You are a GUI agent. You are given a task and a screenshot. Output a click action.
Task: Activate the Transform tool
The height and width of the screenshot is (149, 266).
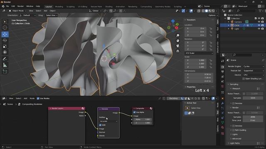click(5, 52)
